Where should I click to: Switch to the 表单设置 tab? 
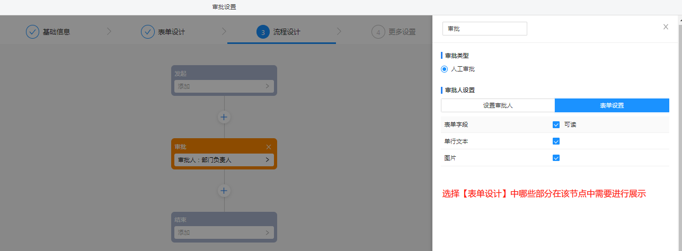(612, 105)
